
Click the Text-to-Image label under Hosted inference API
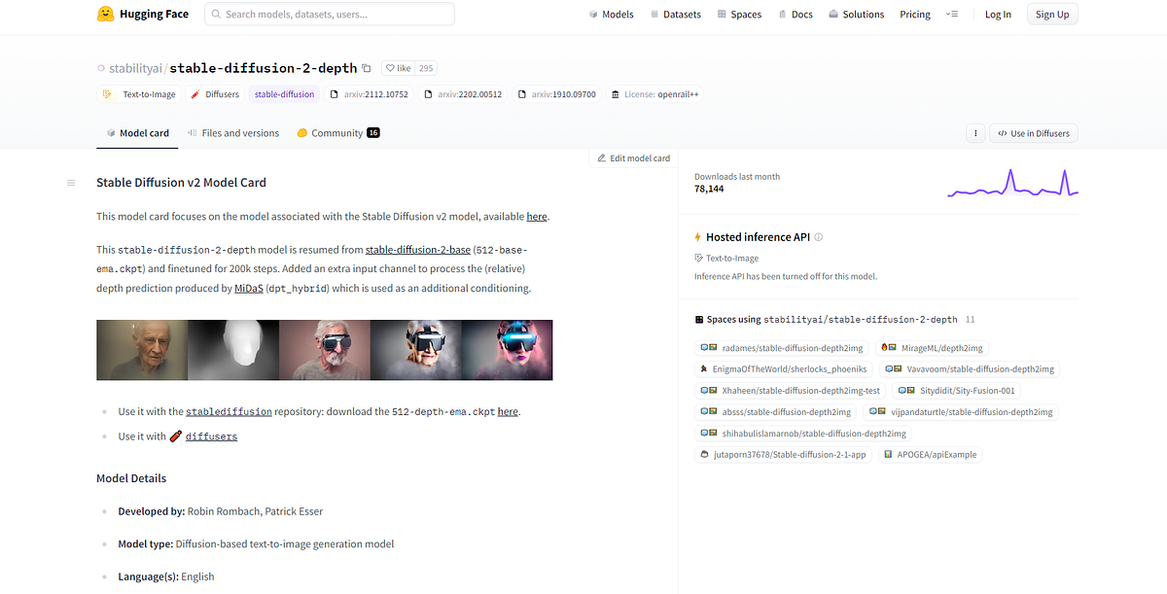[x=733, y=259]
